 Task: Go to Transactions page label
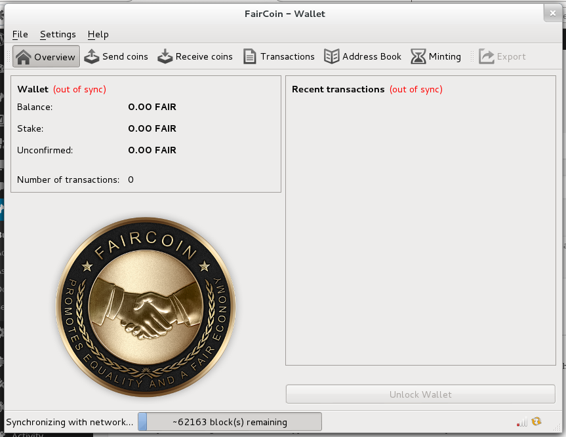coord(287,56)
